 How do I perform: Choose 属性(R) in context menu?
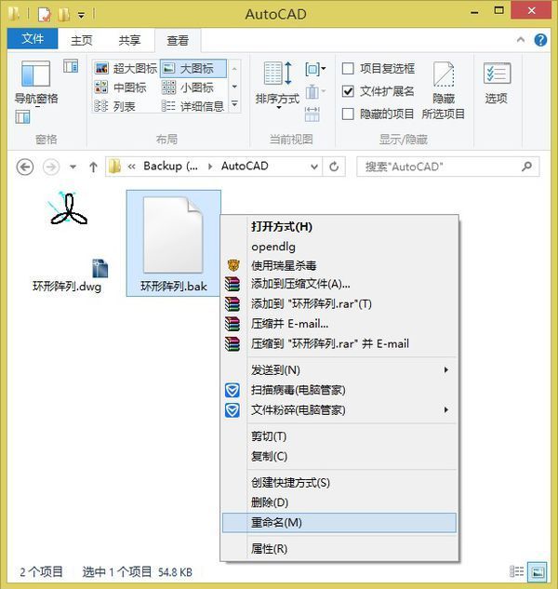click(x=339, y=549)
